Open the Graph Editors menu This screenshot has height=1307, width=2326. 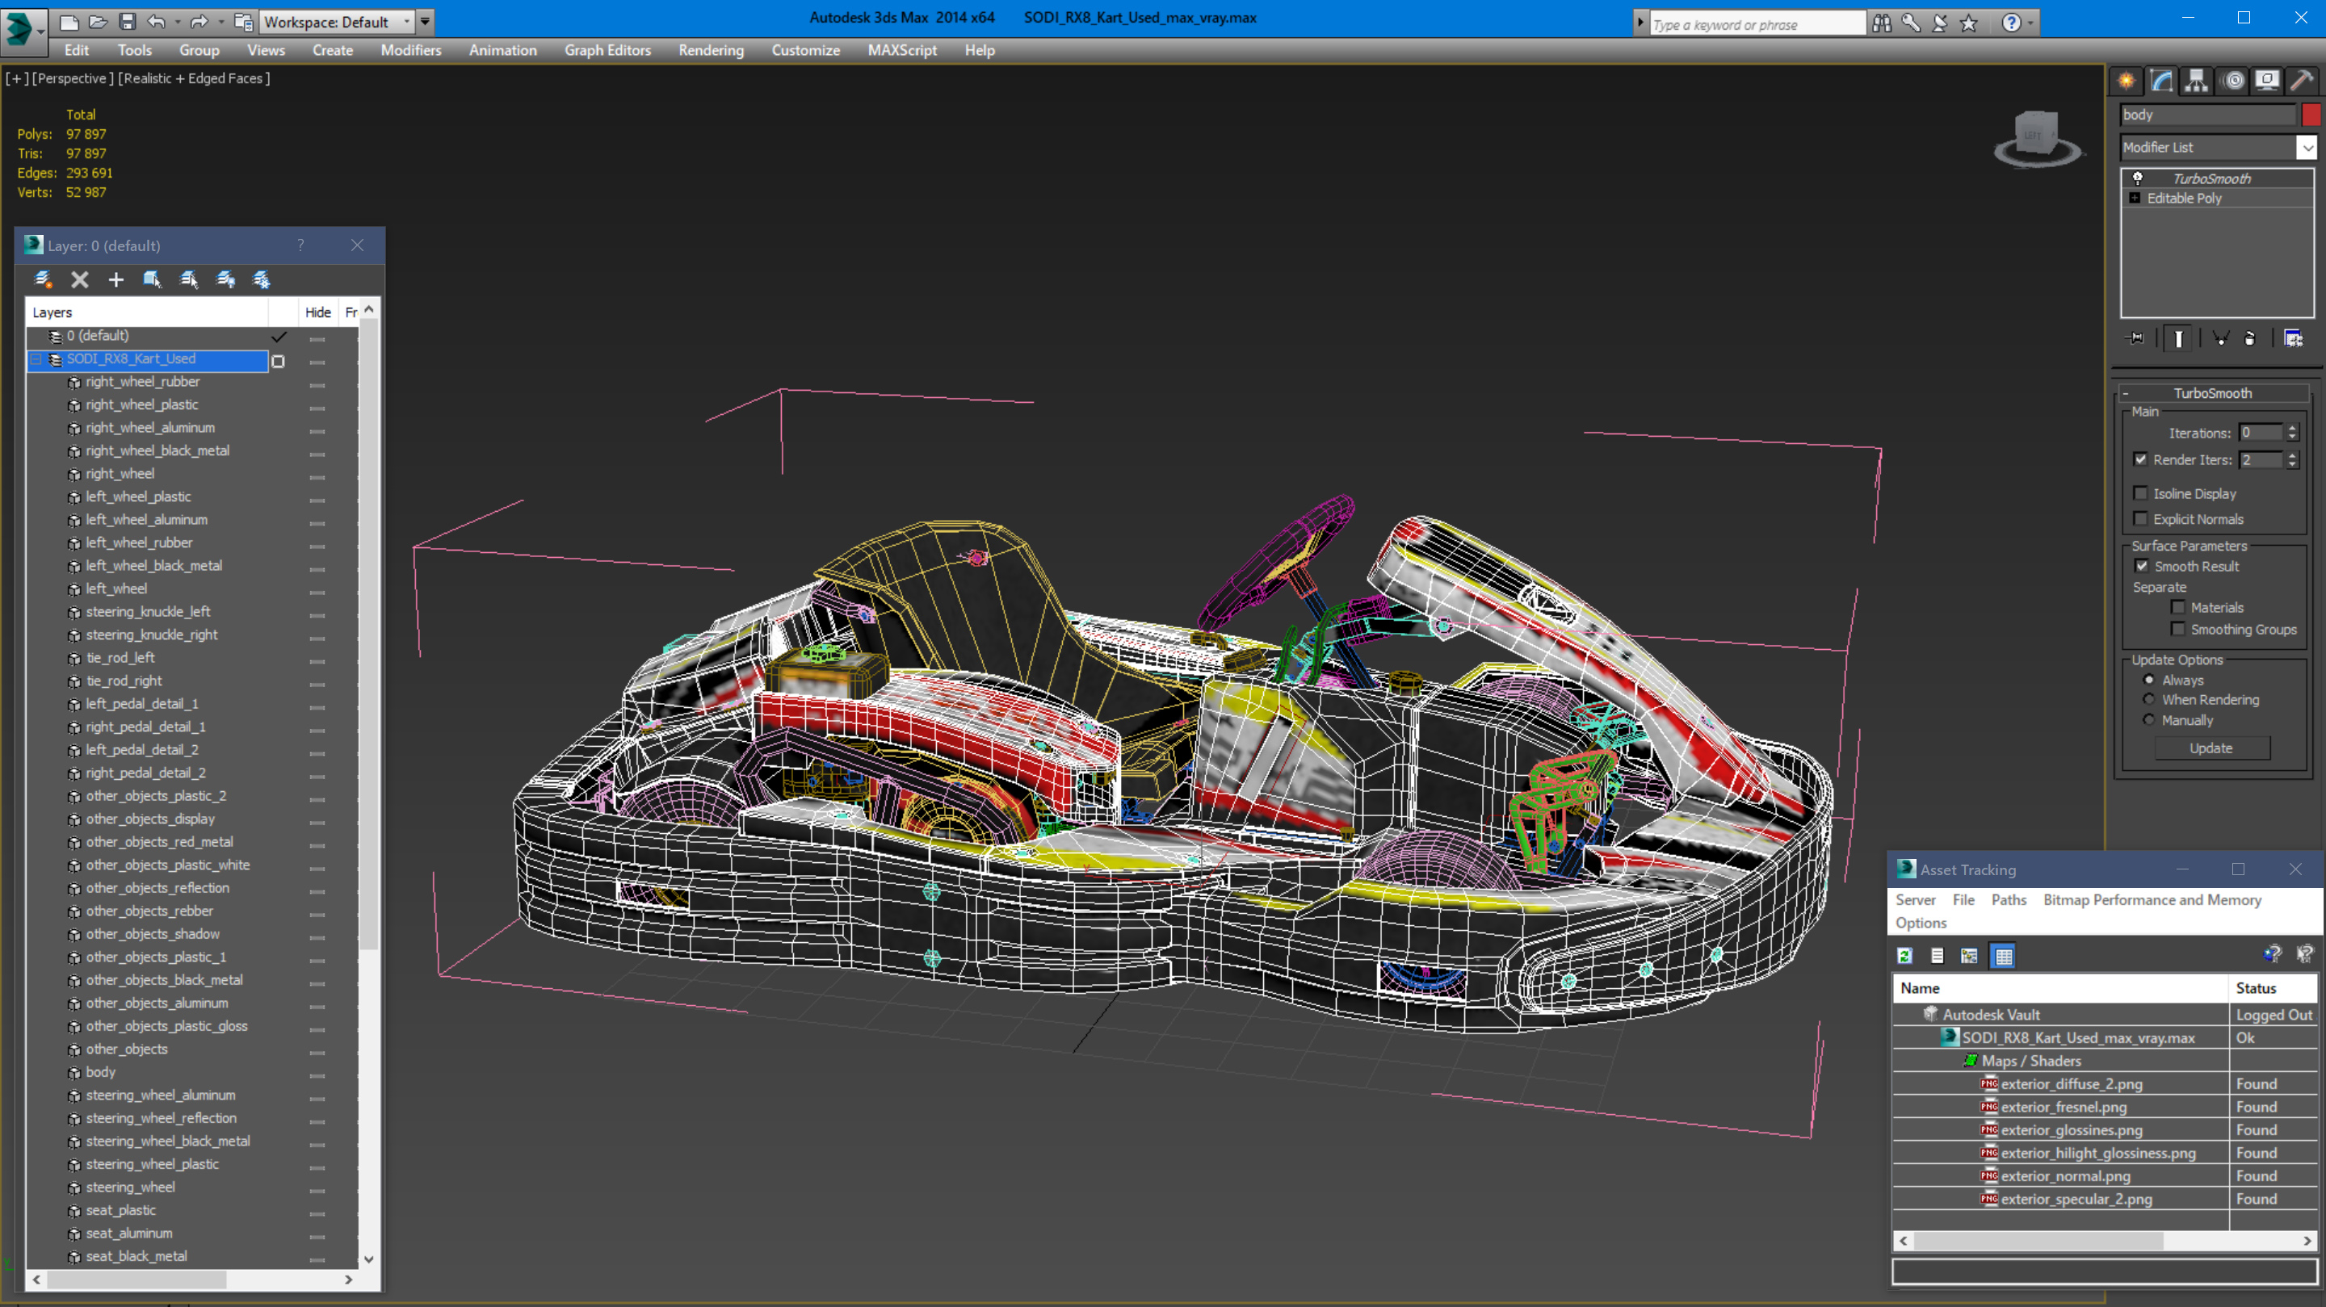click(607, 51)
